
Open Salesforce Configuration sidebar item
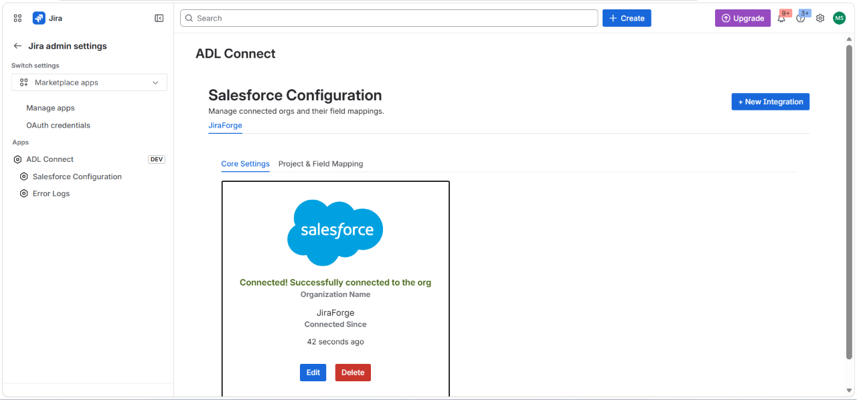(x=77, y=177)
